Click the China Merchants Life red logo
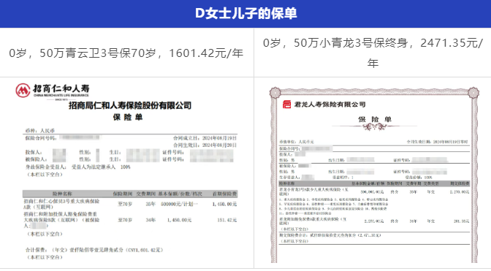 23,91
